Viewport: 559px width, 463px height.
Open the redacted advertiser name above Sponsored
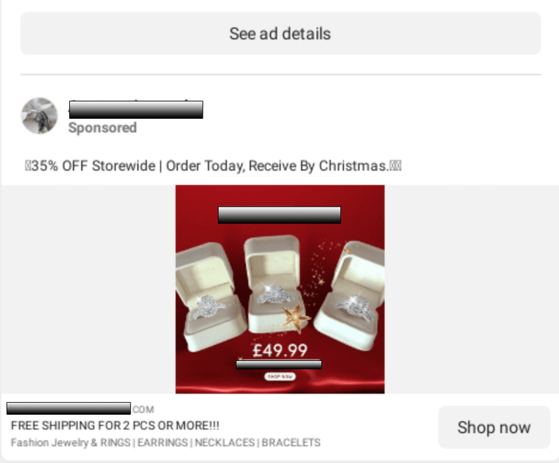[136, 110]
